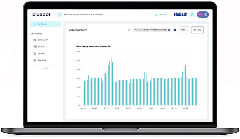Open the MA user avatar menu
The image size is (240, 139).
point(200,14)
